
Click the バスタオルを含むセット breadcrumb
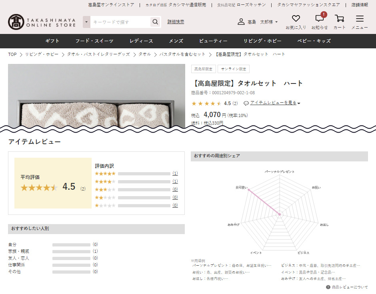[x=182, y=54]
